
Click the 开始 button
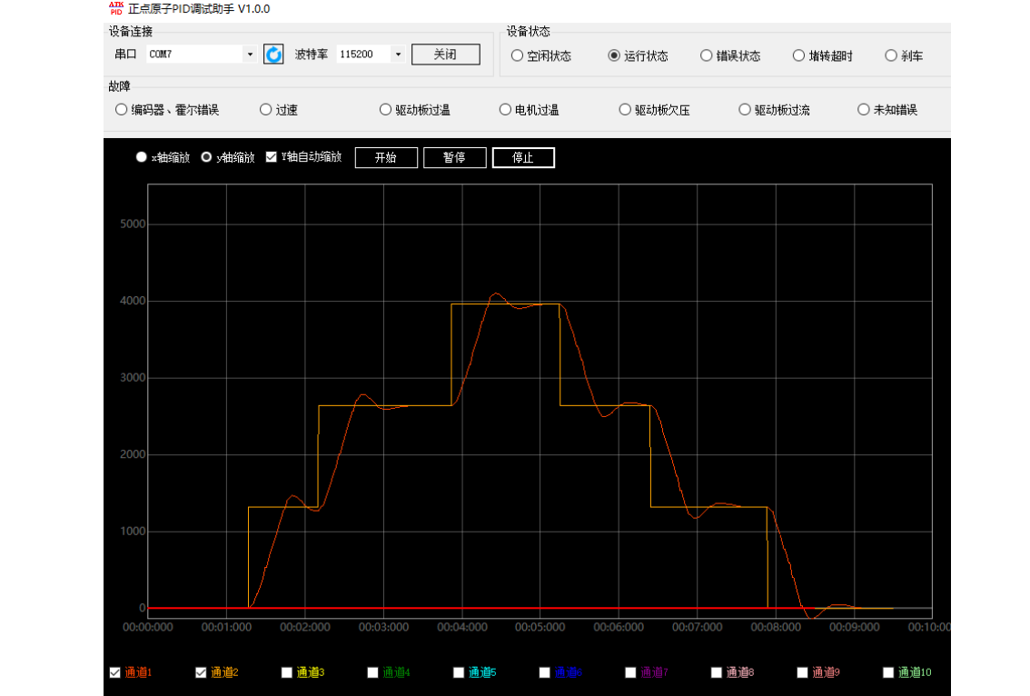coord(386,158)
